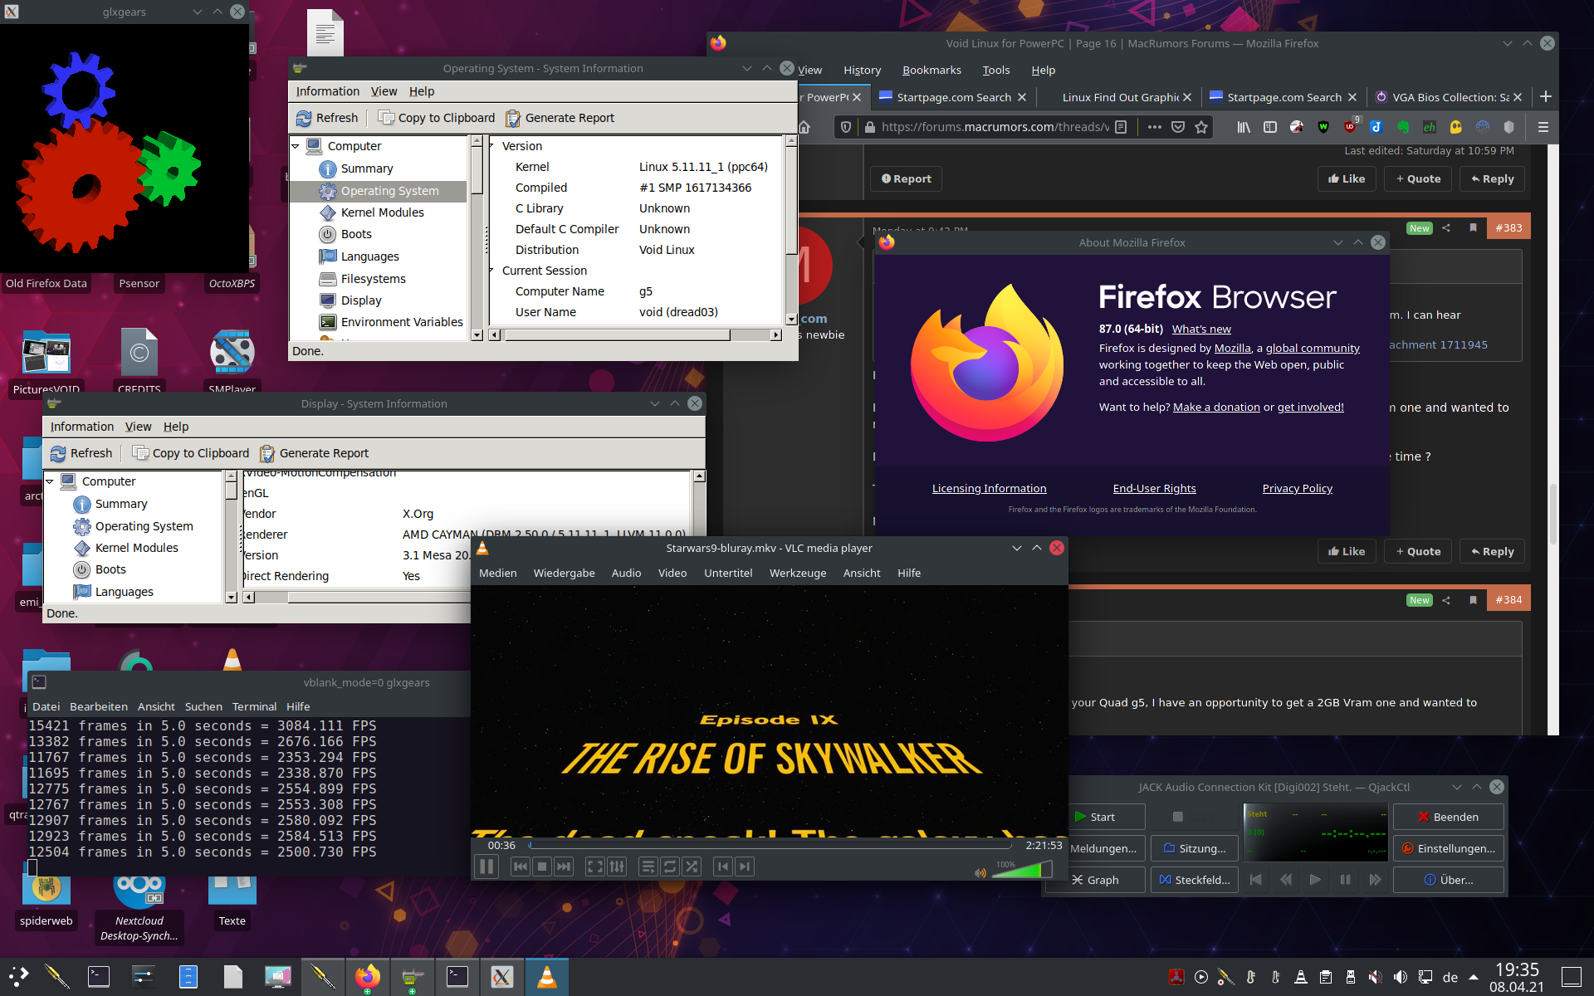
Task: Collapse the Version section expander
Action: 492,146
